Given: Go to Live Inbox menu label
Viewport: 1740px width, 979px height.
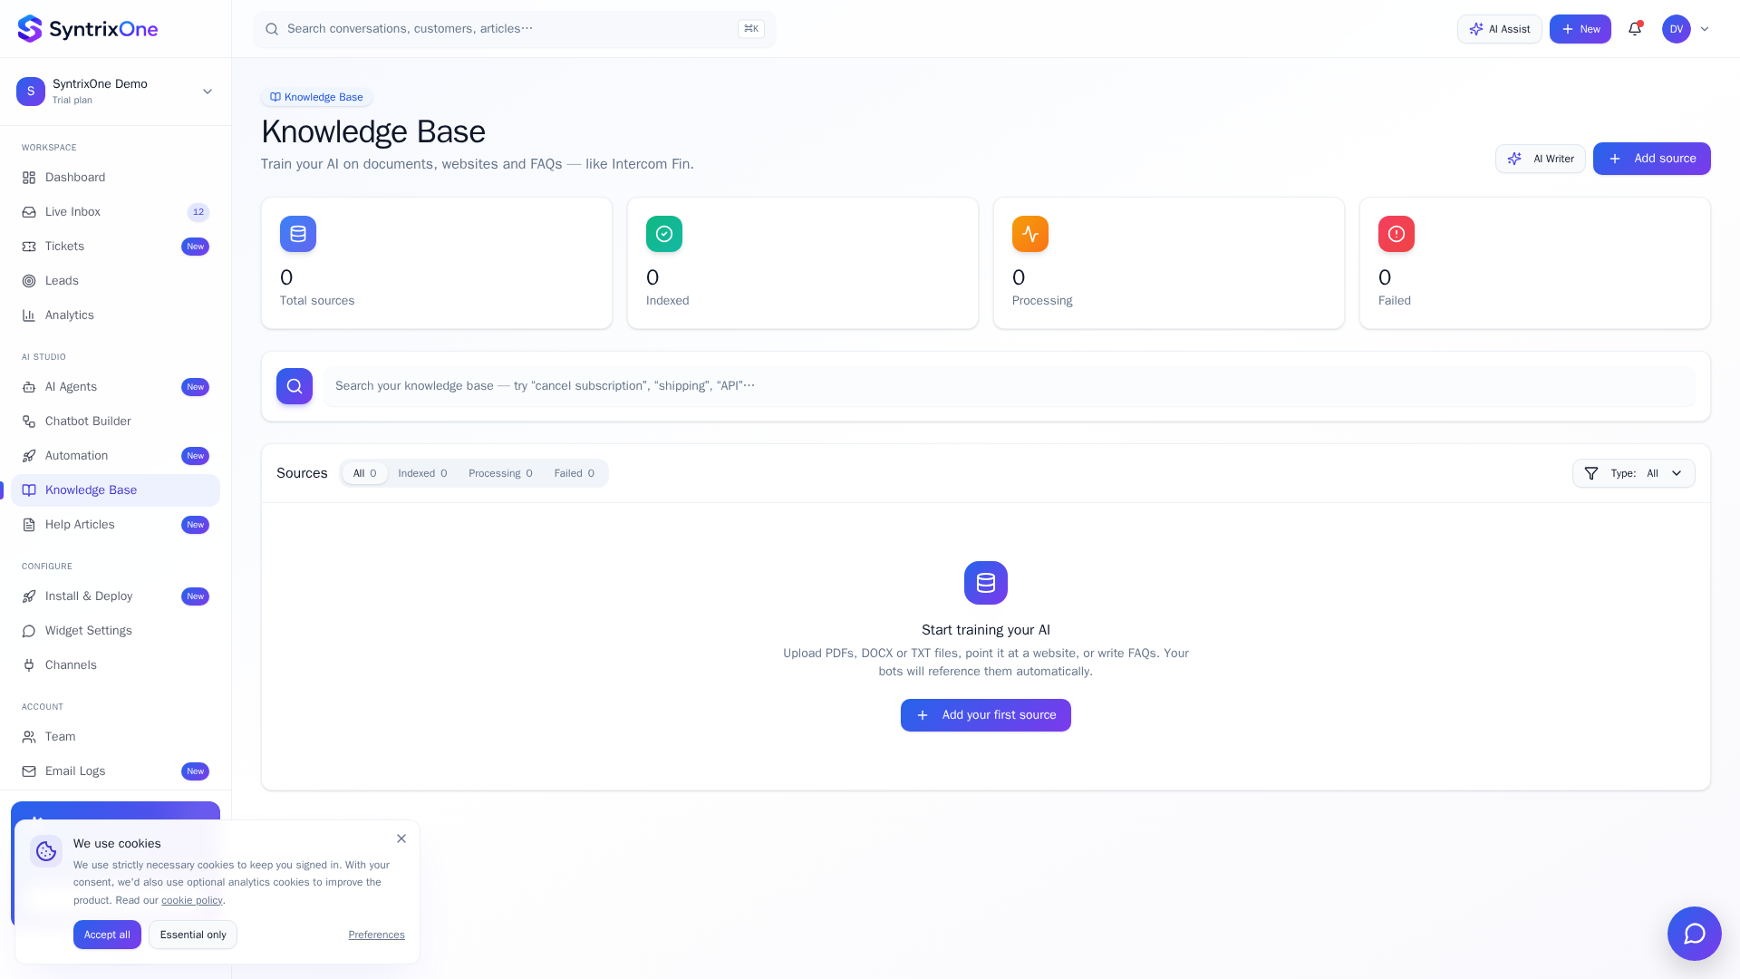Looking at the screenshot, I should [x=72, y=212].
